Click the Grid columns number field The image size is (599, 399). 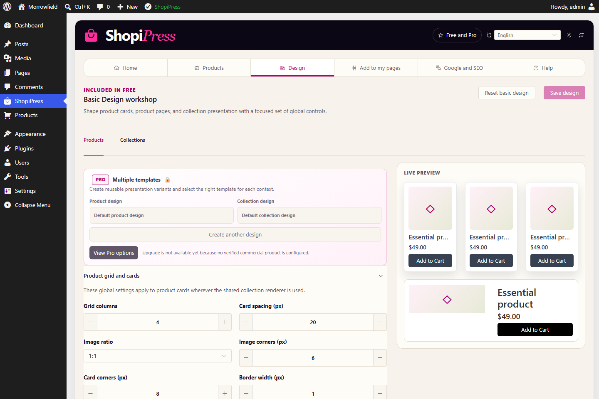click(x=158, y=322)
